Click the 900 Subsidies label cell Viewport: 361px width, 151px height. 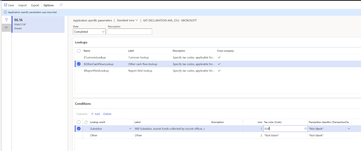pyautogui.click(x=172, y=129)
